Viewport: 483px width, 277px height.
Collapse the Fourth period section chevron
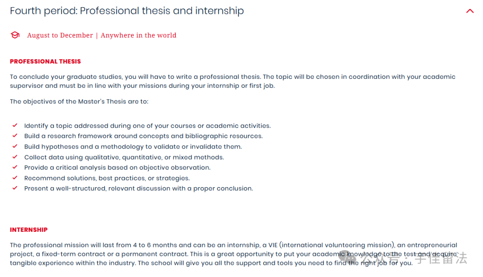[x=470, y=11]
